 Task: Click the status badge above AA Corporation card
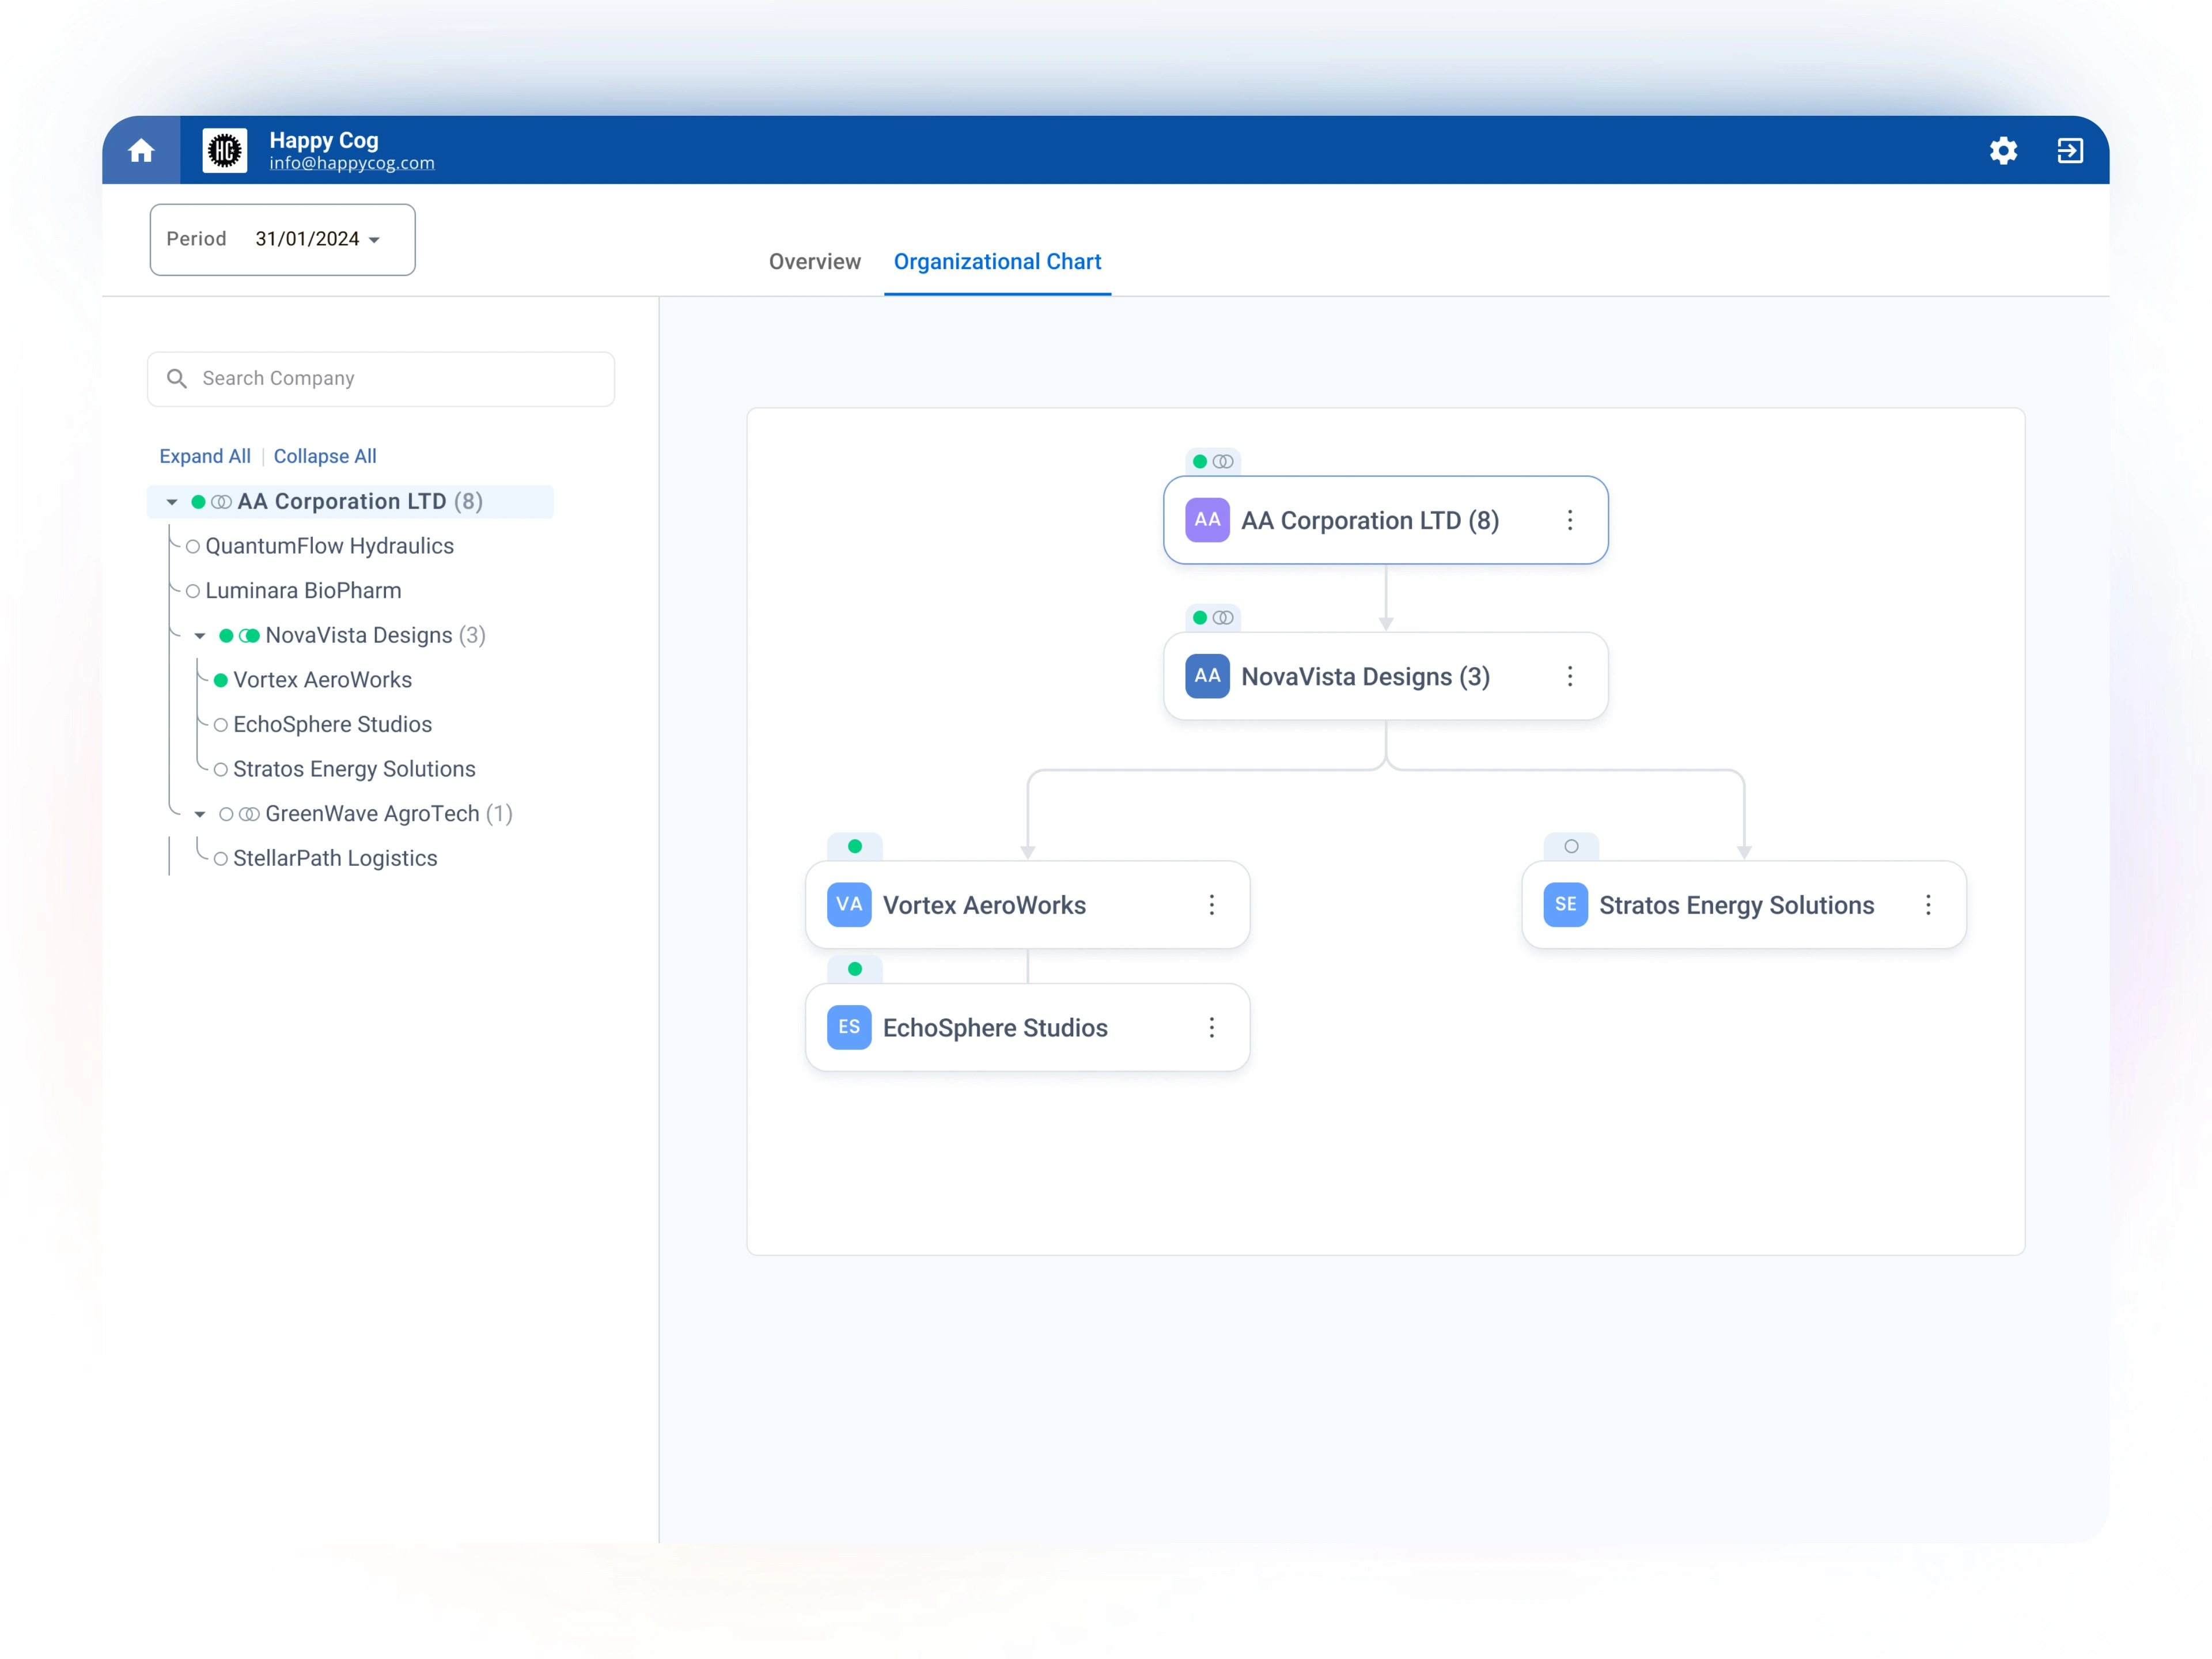click(x=1212, y=461)
